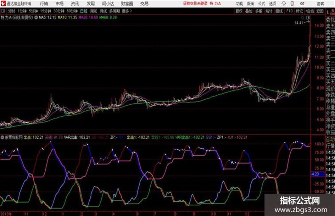Click MA60: 8.38 indicator value
The image size is (335, 216).
108,17
